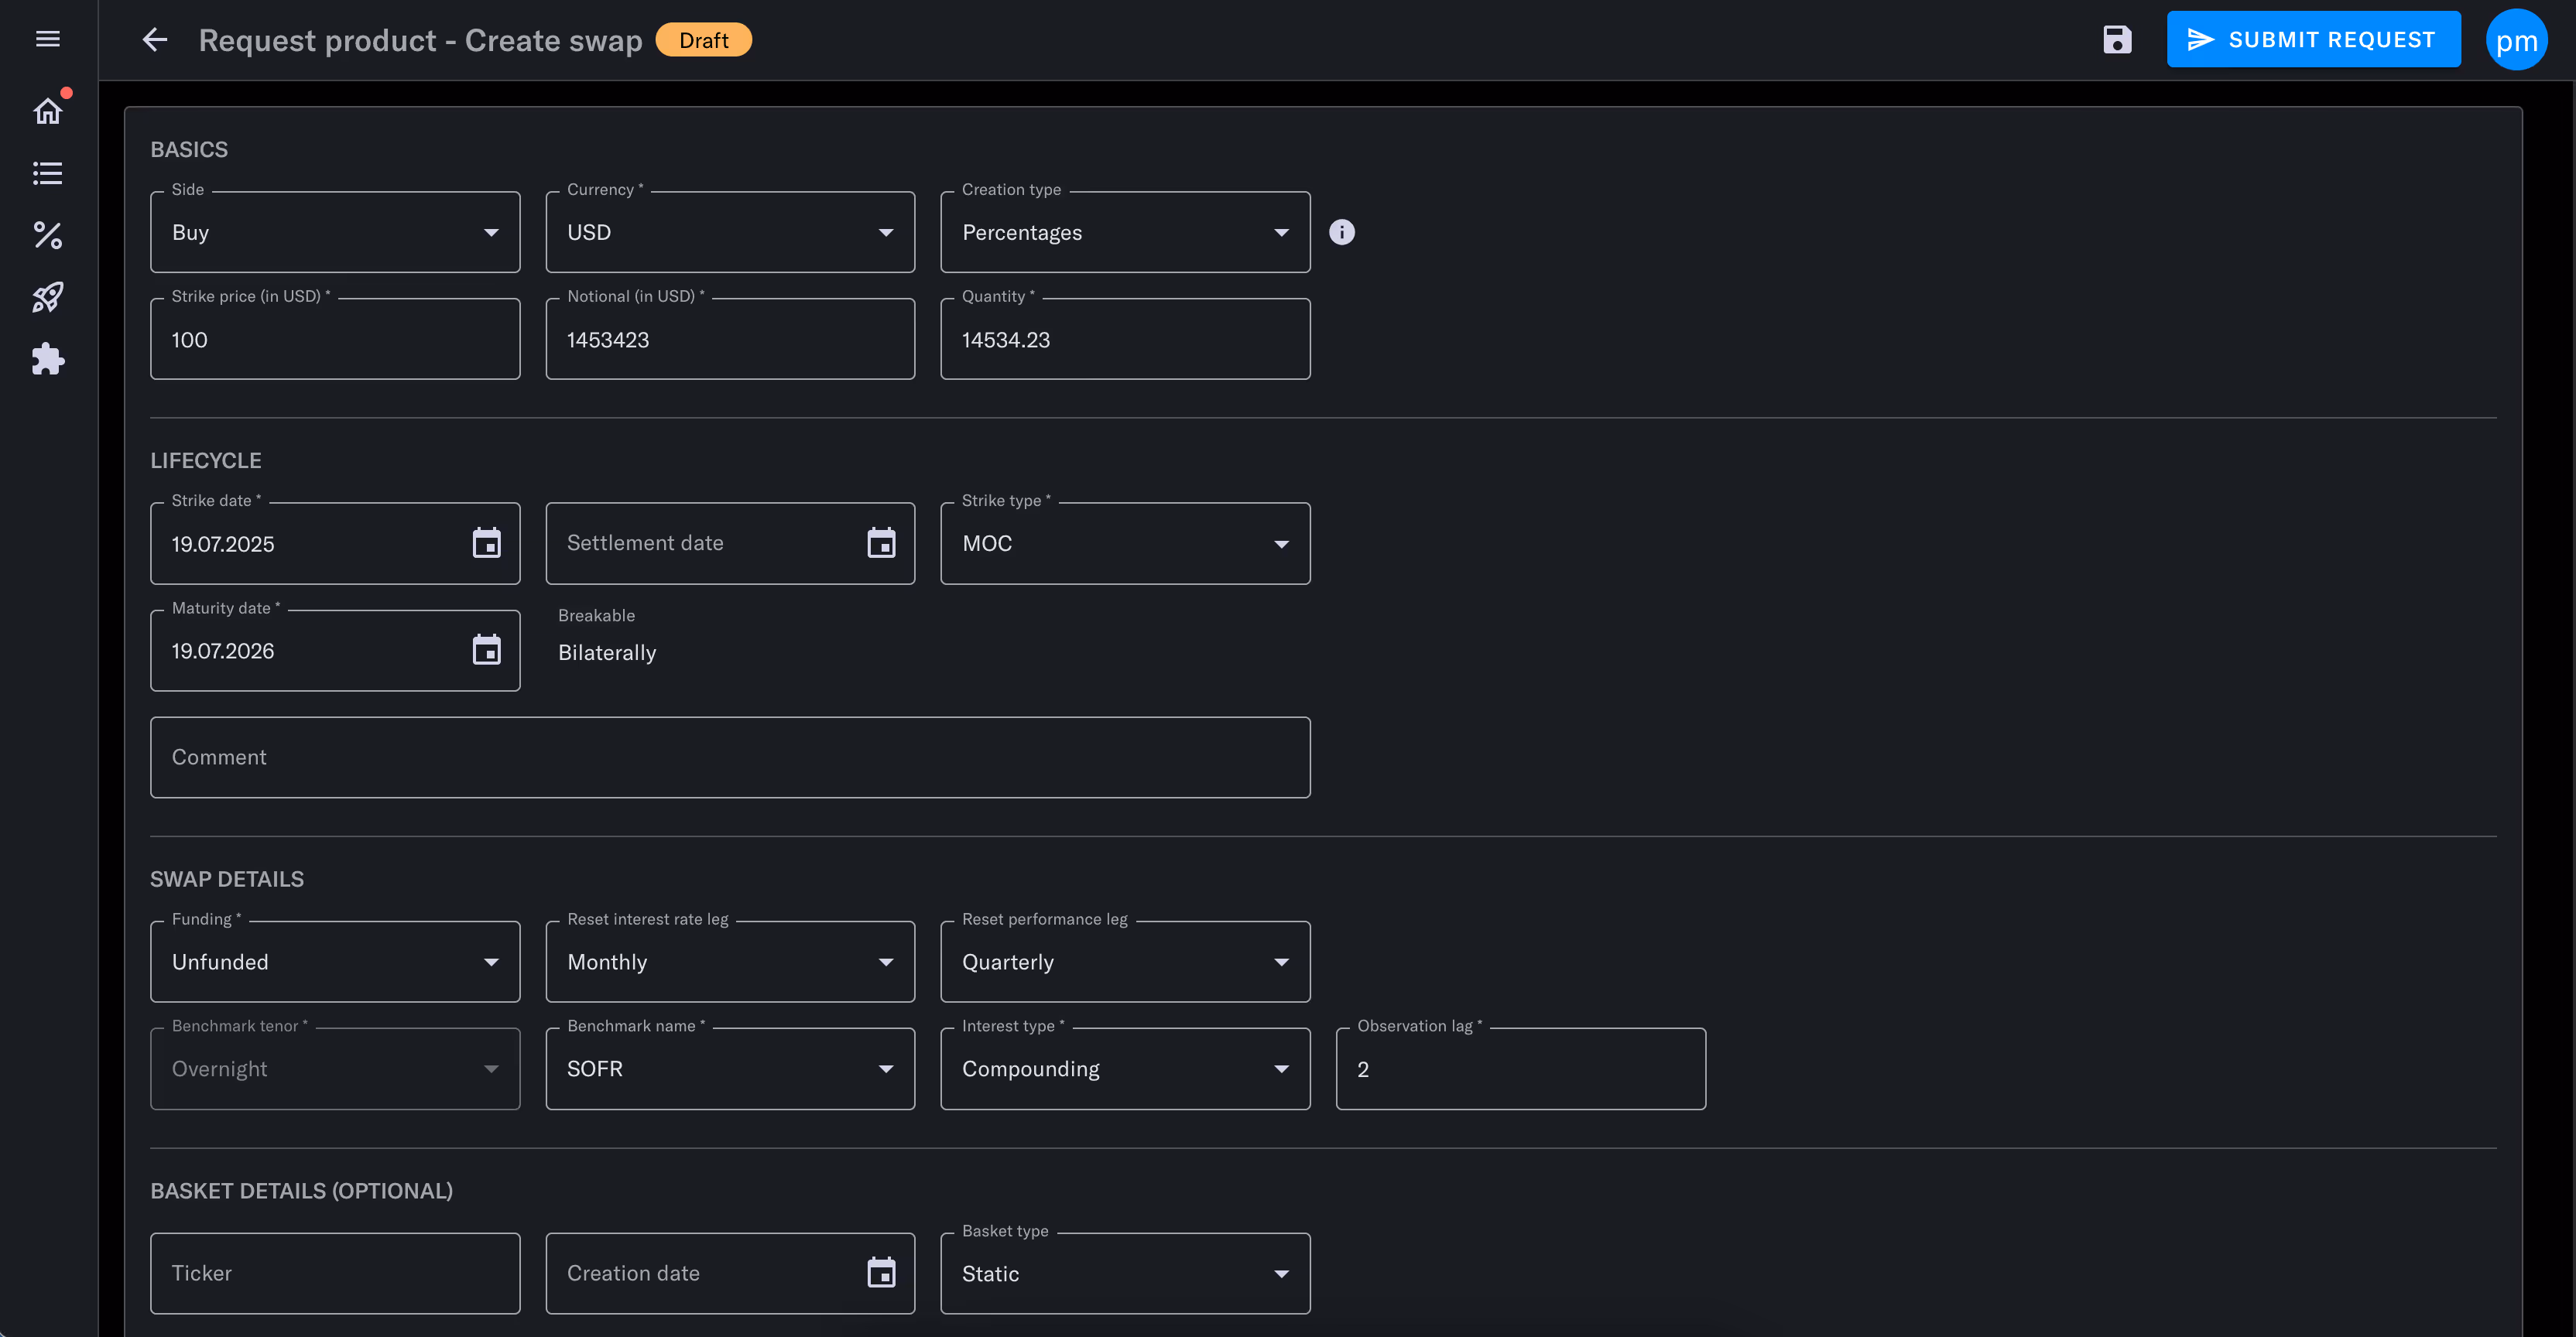Open the Reset performance leg dropdown

pos(1125,961)
